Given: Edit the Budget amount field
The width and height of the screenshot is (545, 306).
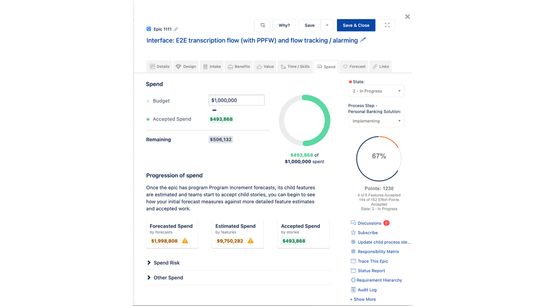Looking at the screenshot, I should pyautogui.click(x=236, y=100).
